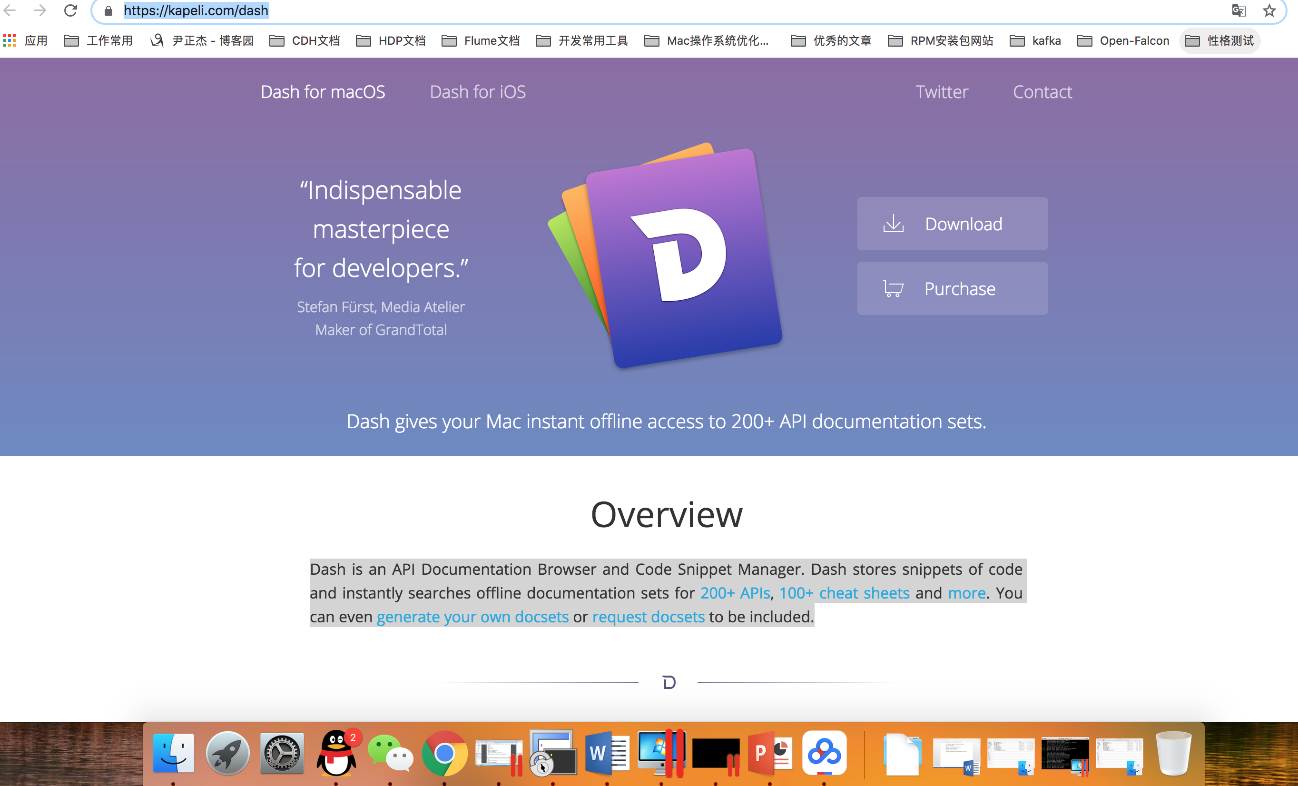This screenshot has width=1298, height=786.
Task: Open the 工作常用 bookmark folder
Action: coord(98,40)
